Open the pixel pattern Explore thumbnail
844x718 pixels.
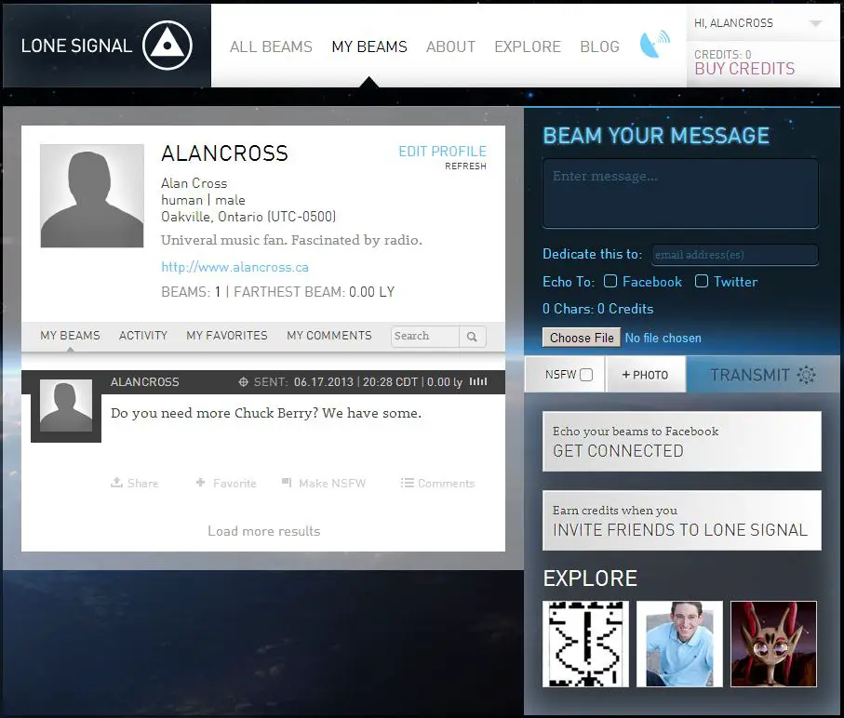pos(585,644)
